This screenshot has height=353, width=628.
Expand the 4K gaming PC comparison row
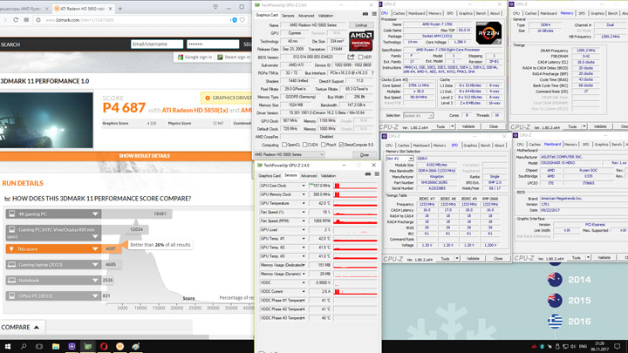(95, 214)
